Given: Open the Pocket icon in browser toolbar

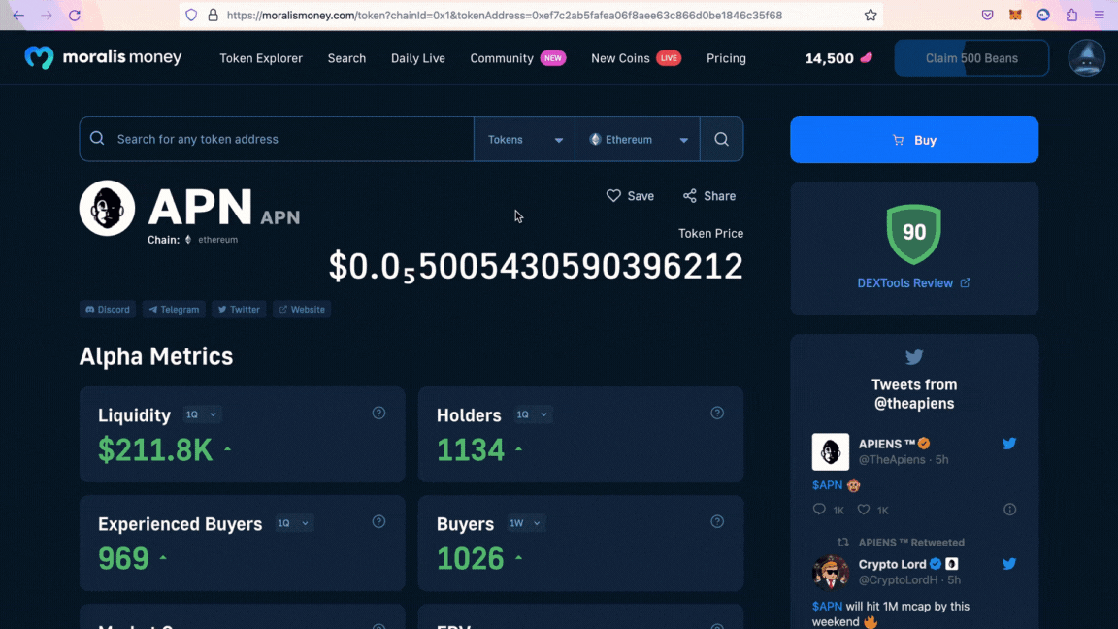Looking at the screenshot, I should coord(988,15).
